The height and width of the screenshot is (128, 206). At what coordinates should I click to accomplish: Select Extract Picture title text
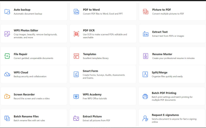click(x=92, y=116)
